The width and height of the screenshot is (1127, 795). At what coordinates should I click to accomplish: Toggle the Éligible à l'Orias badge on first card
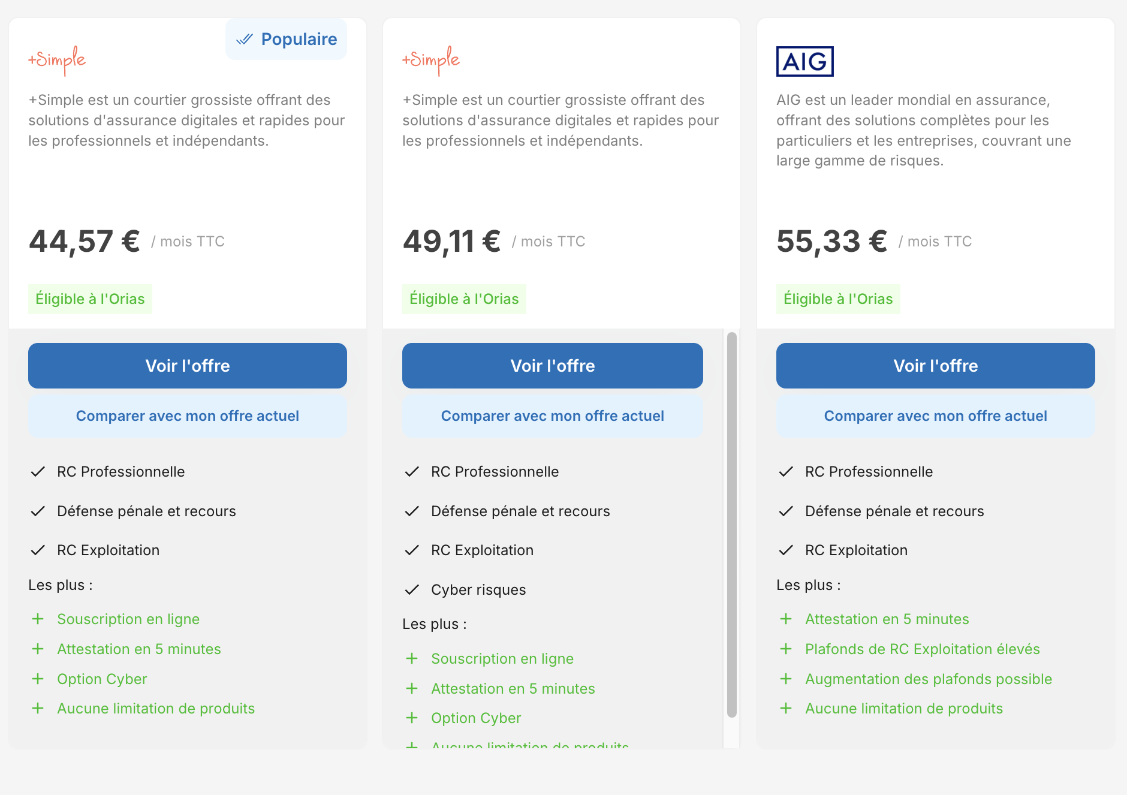point(90,299)
